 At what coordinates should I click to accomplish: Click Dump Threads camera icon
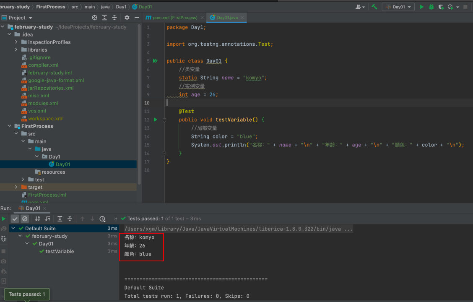[x=4, y=261]
